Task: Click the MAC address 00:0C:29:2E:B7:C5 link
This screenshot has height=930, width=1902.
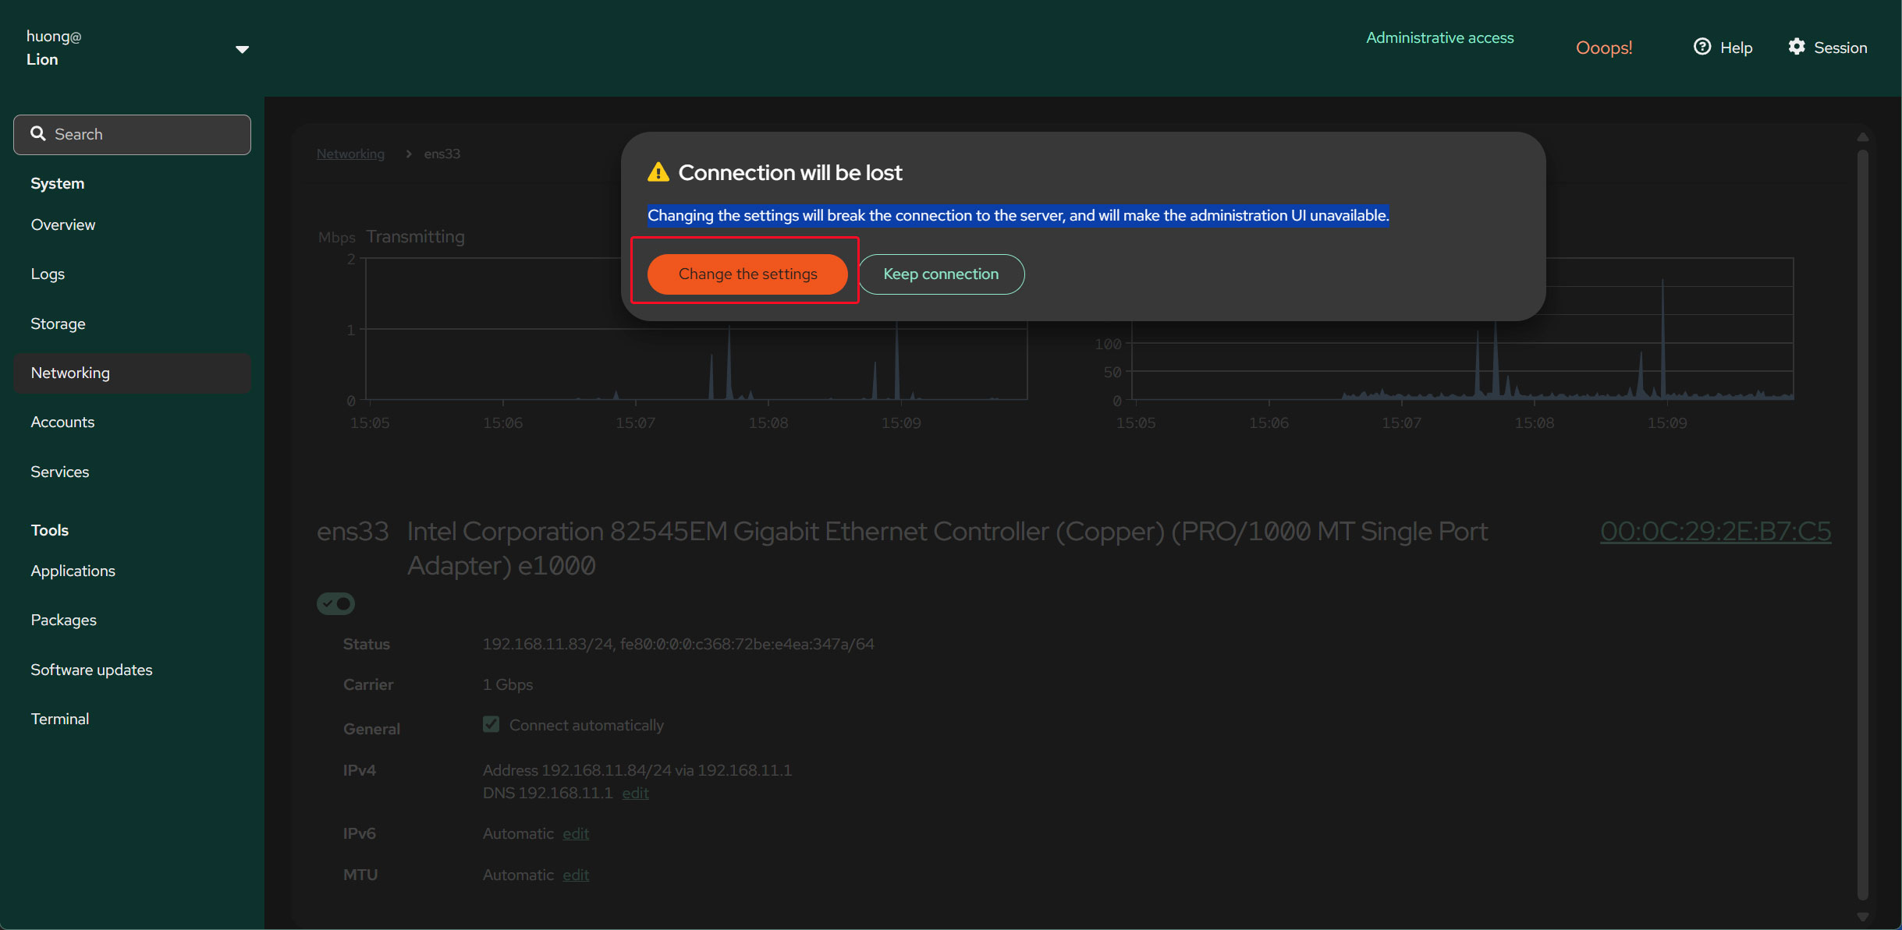Action: coord(1715,531)
